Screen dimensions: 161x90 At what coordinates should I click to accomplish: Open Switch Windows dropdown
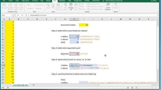pos(108,7)
